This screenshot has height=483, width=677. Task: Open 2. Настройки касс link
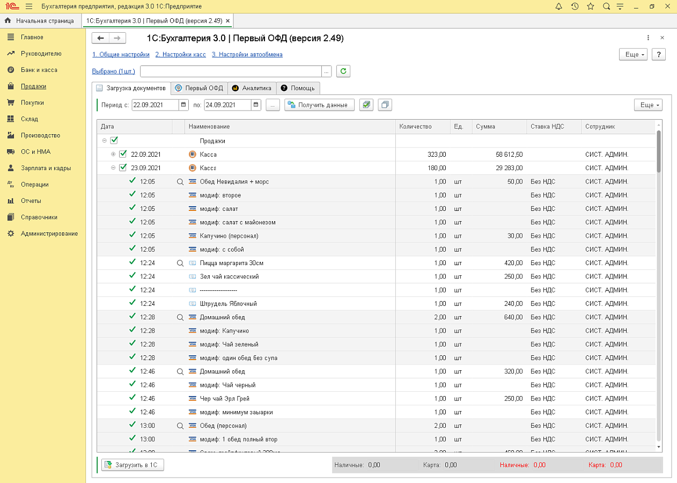[x=180, y=54]
